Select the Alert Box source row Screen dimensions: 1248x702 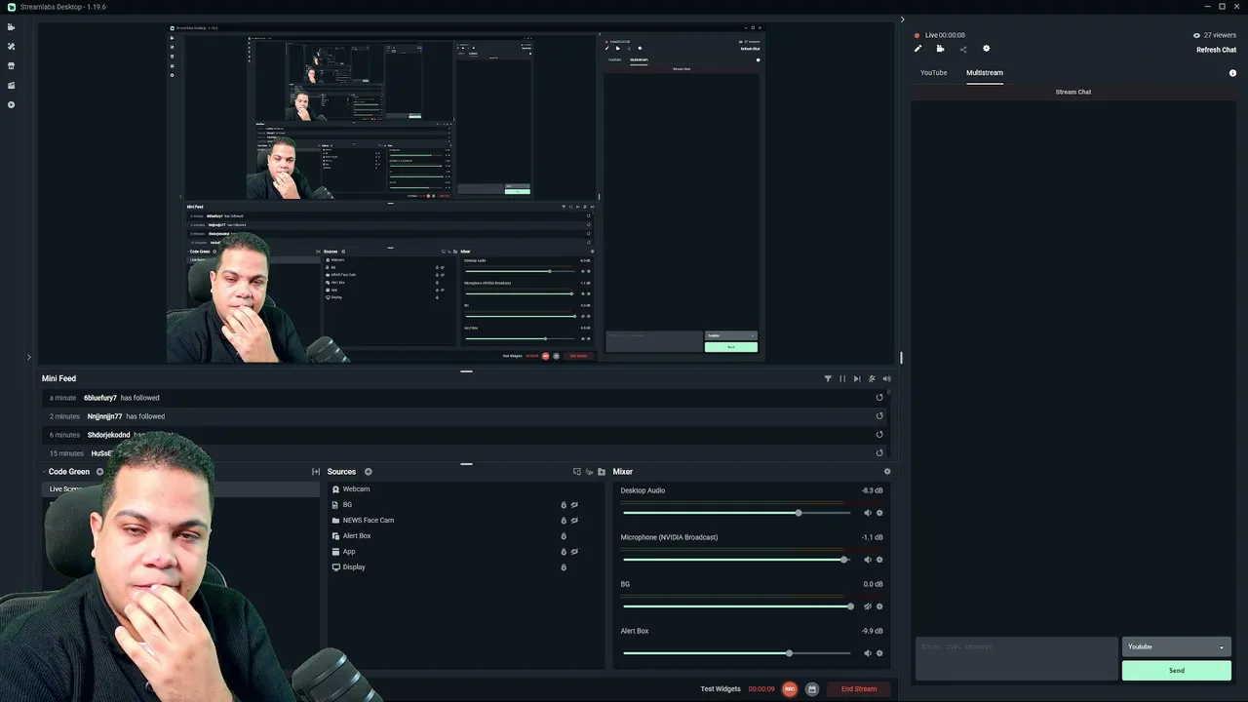(x=464, y=536)
